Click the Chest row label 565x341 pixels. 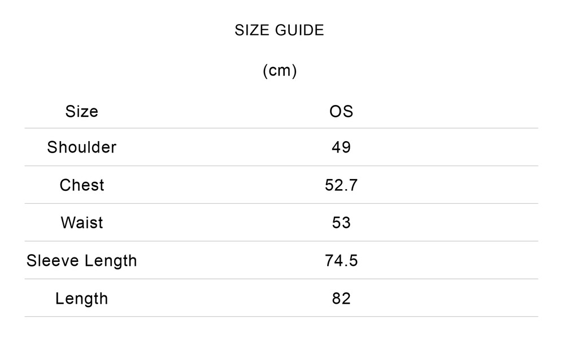(x=82, y=185)
